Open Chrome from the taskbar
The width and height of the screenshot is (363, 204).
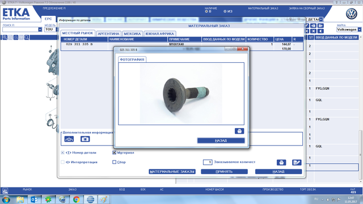click(77, 199)
